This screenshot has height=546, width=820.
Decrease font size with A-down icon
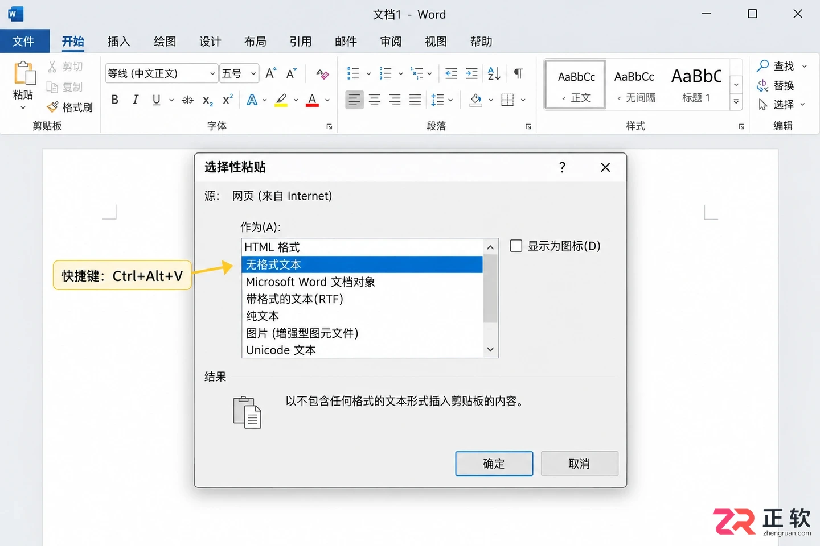(x=291, y=73)
